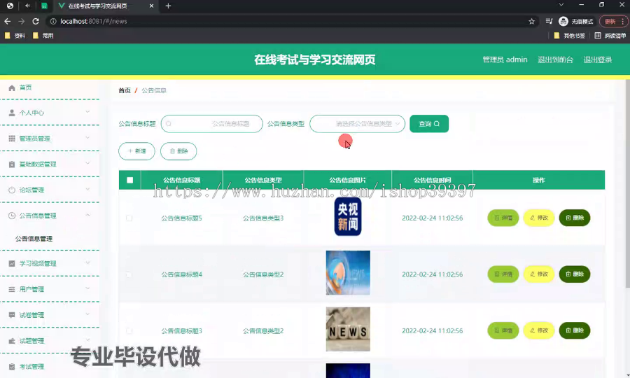Click the page vertical scrollbar
The width and height of the screenshot is (630, 378).
tap(627, 183)
